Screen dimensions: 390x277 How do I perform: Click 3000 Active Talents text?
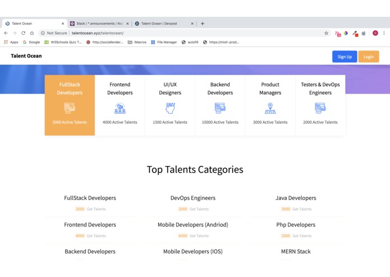(270, 122)
